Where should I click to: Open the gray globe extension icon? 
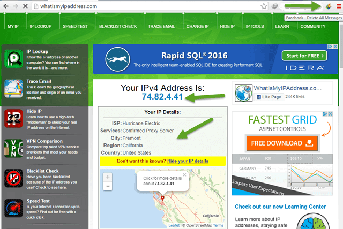point(274,6)
